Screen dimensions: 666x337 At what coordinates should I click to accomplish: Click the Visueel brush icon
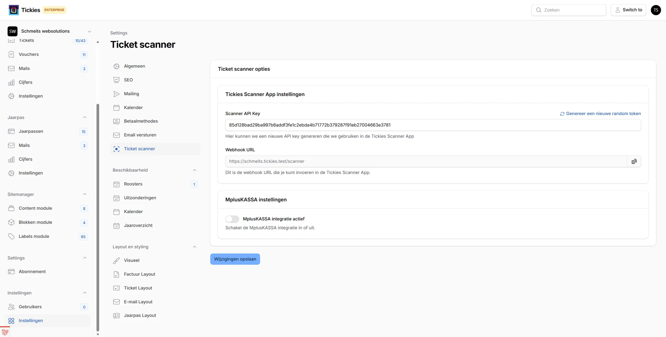pos(116,260)
